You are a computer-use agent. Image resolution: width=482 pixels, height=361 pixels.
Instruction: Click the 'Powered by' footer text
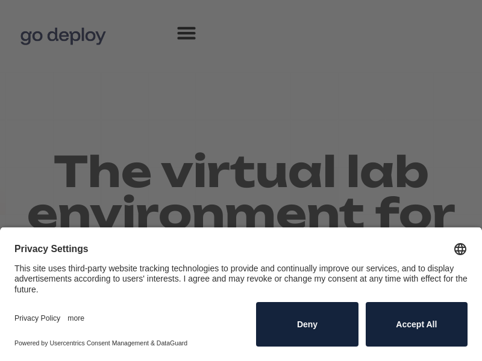[x=31, y=343]
